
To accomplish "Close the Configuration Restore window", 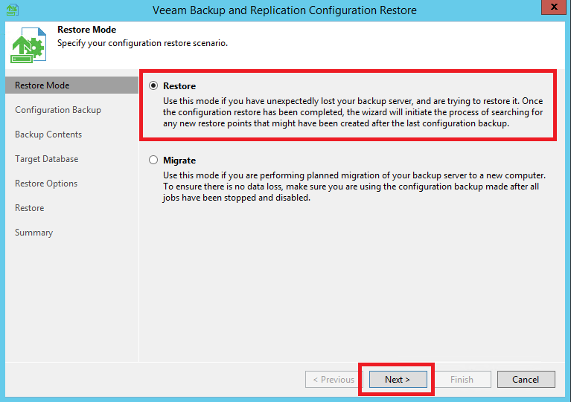I will click(x=554, y=7).
